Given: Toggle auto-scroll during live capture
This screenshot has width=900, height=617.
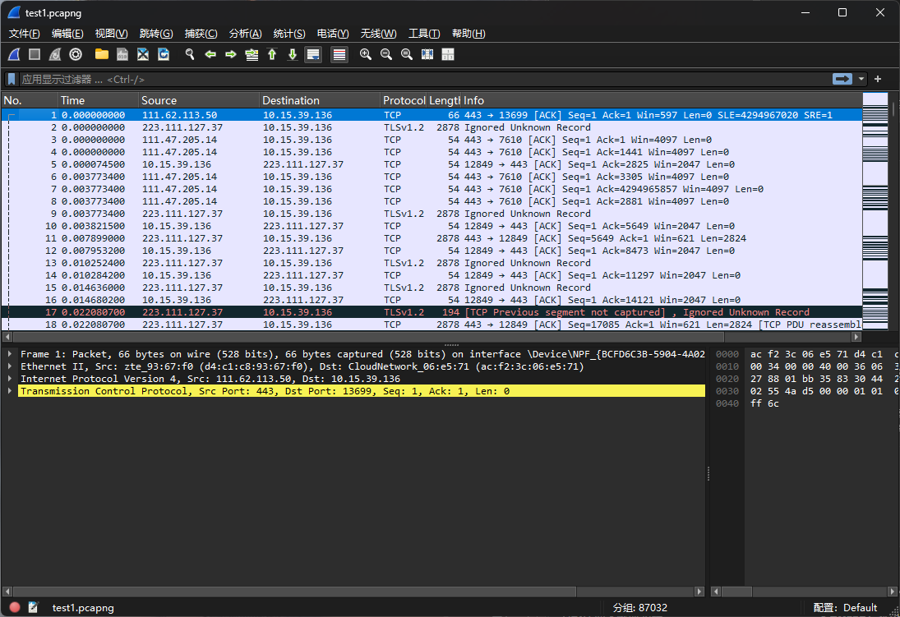Looking at the screenshot, I should 312,54.
